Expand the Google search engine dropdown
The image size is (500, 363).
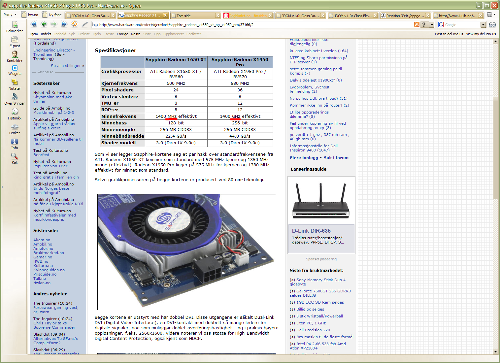point(483,25)
